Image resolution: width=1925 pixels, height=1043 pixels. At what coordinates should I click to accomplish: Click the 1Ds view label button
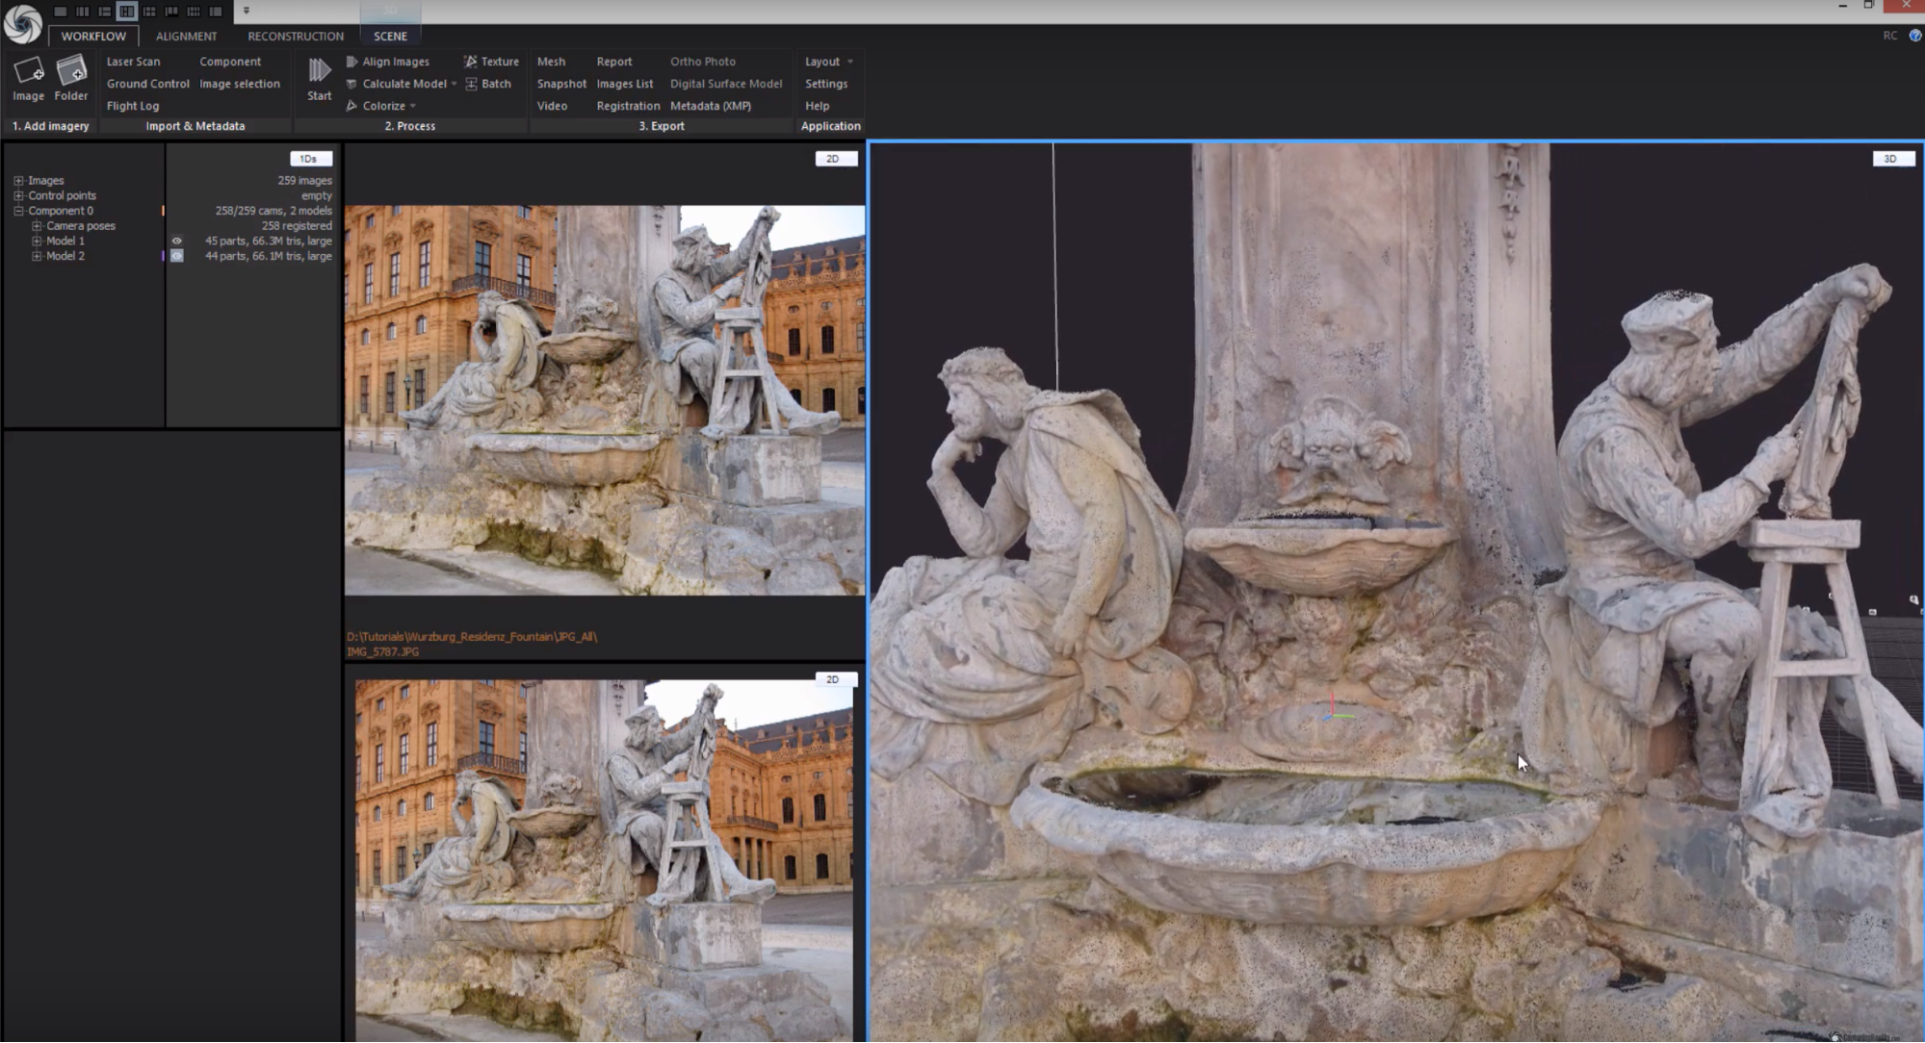310,159
